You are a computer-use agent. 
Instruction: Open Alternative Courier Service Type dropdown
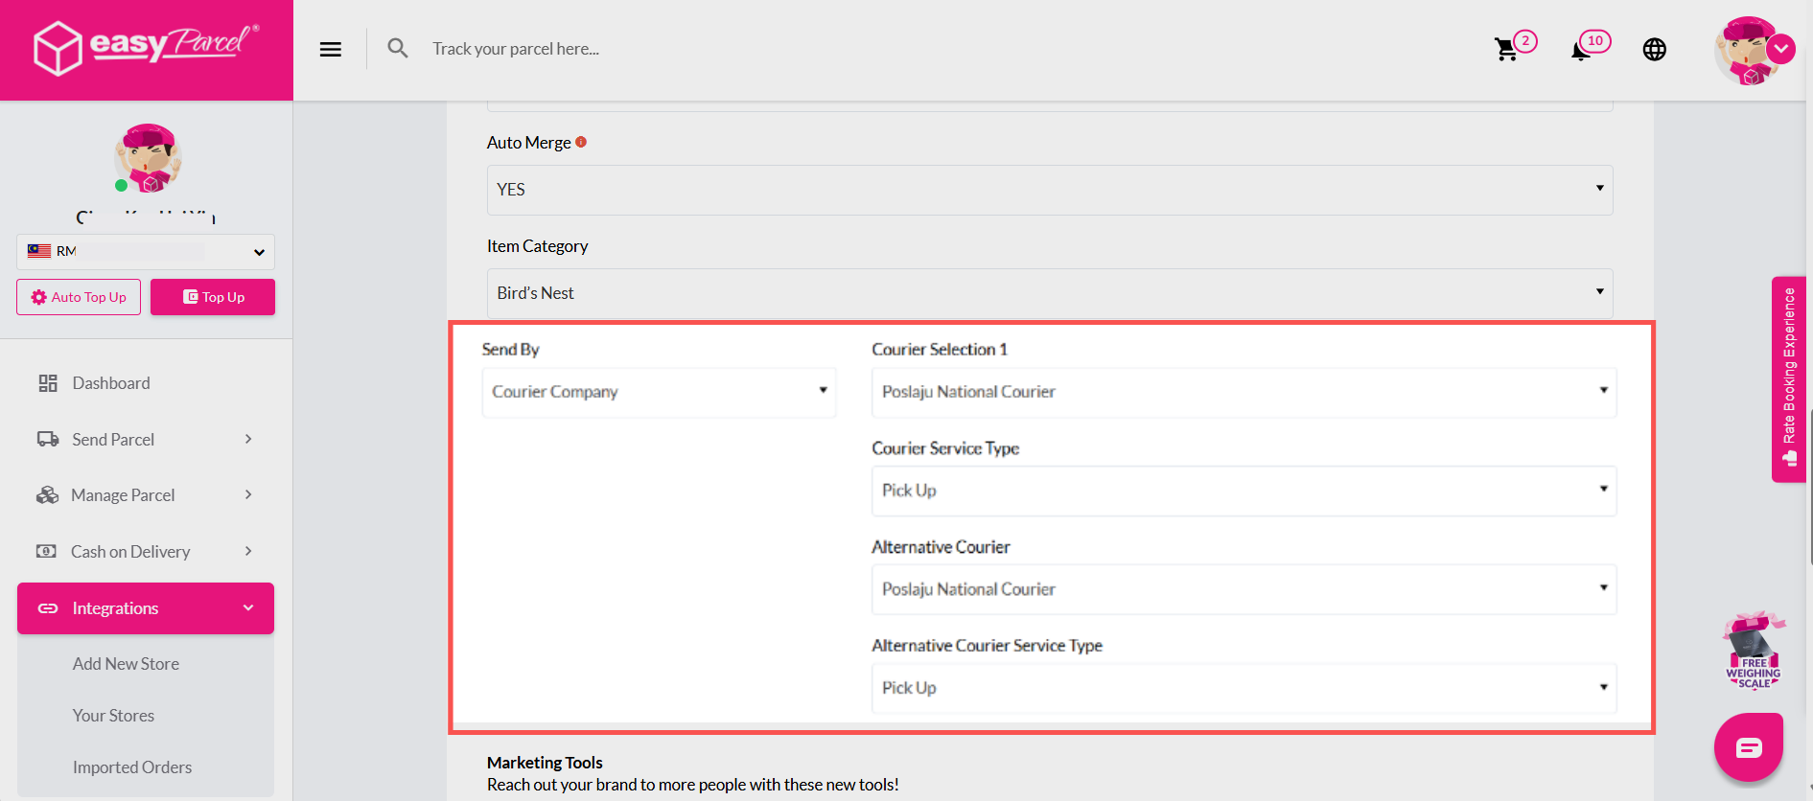point(1244,688)
